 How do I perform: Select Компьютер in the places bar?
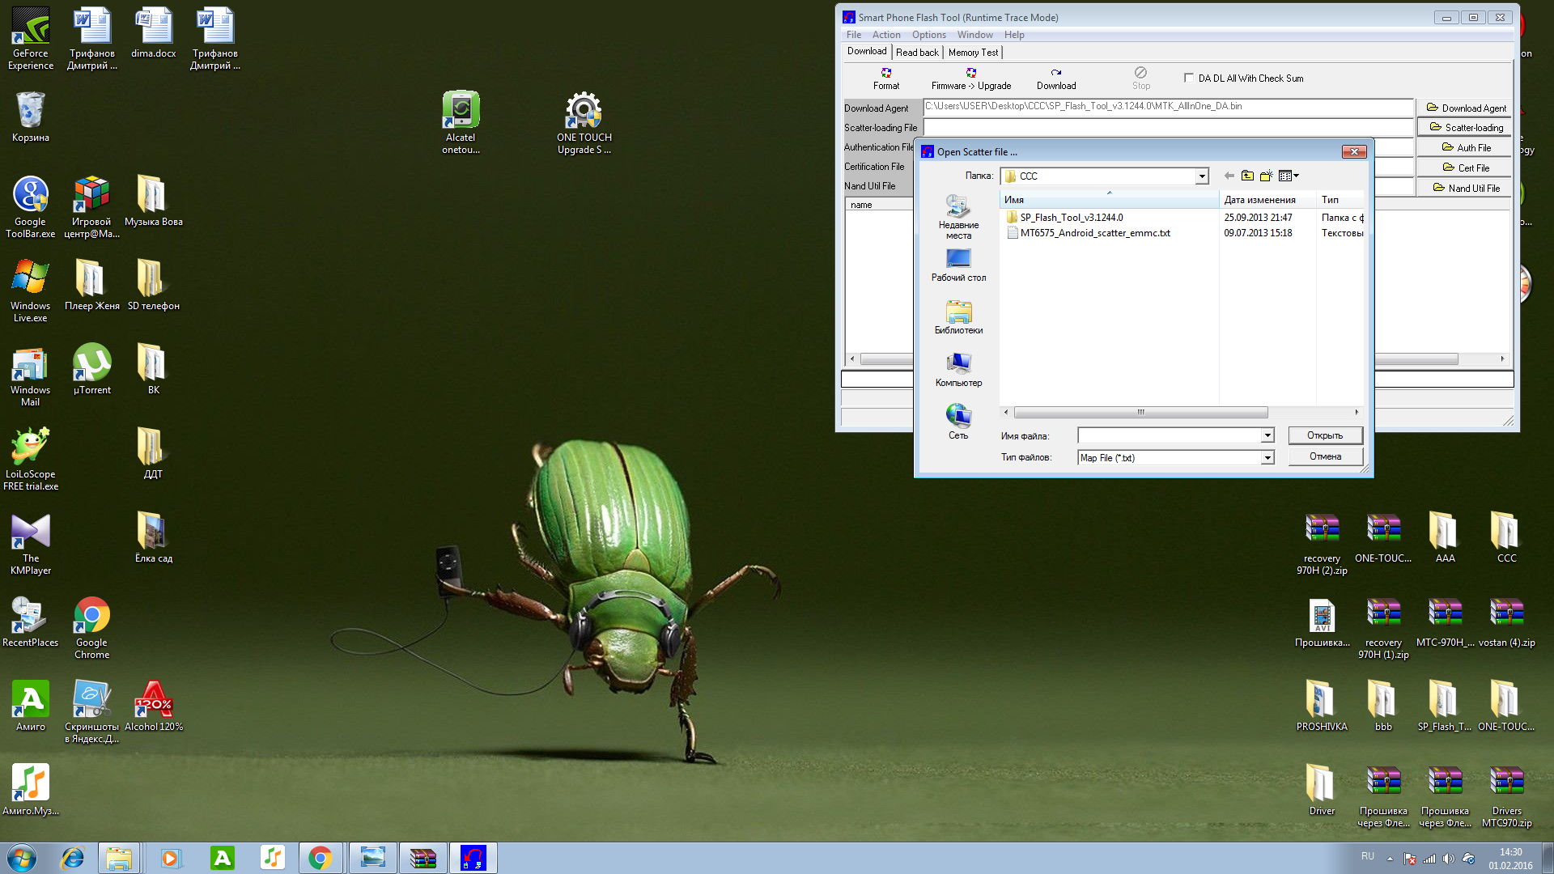click(x=958, y=369)
